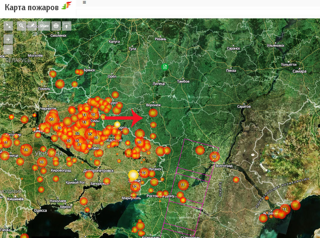Open fire cluster labeled 21
Screen dimensions: 320x238
click(79, 144)
